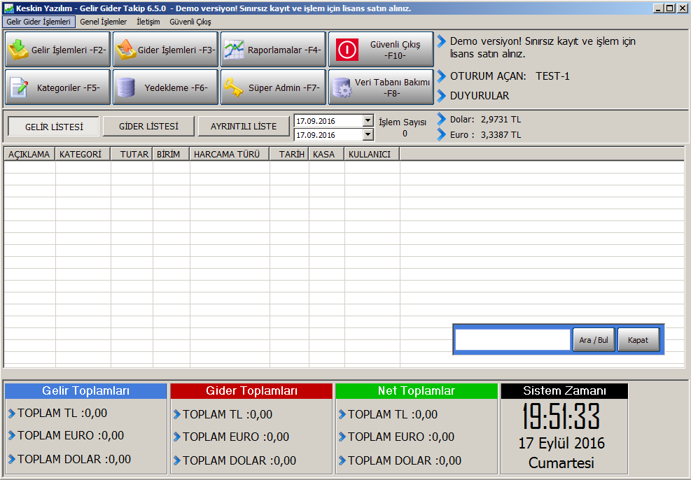The width and height of the screenshot is (691, 480).
Task: Click blue arrow beside DUYURULAR
Action: (x=442, y=96)
